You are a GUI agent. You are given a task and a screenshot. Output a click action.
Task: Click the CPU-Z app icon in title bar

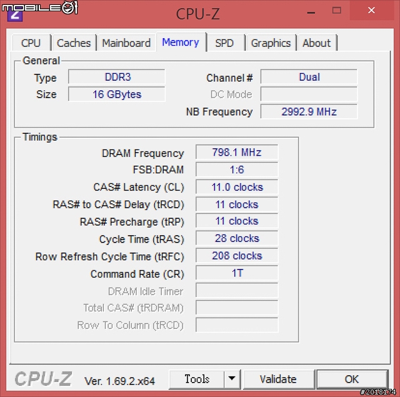(15, 15)
